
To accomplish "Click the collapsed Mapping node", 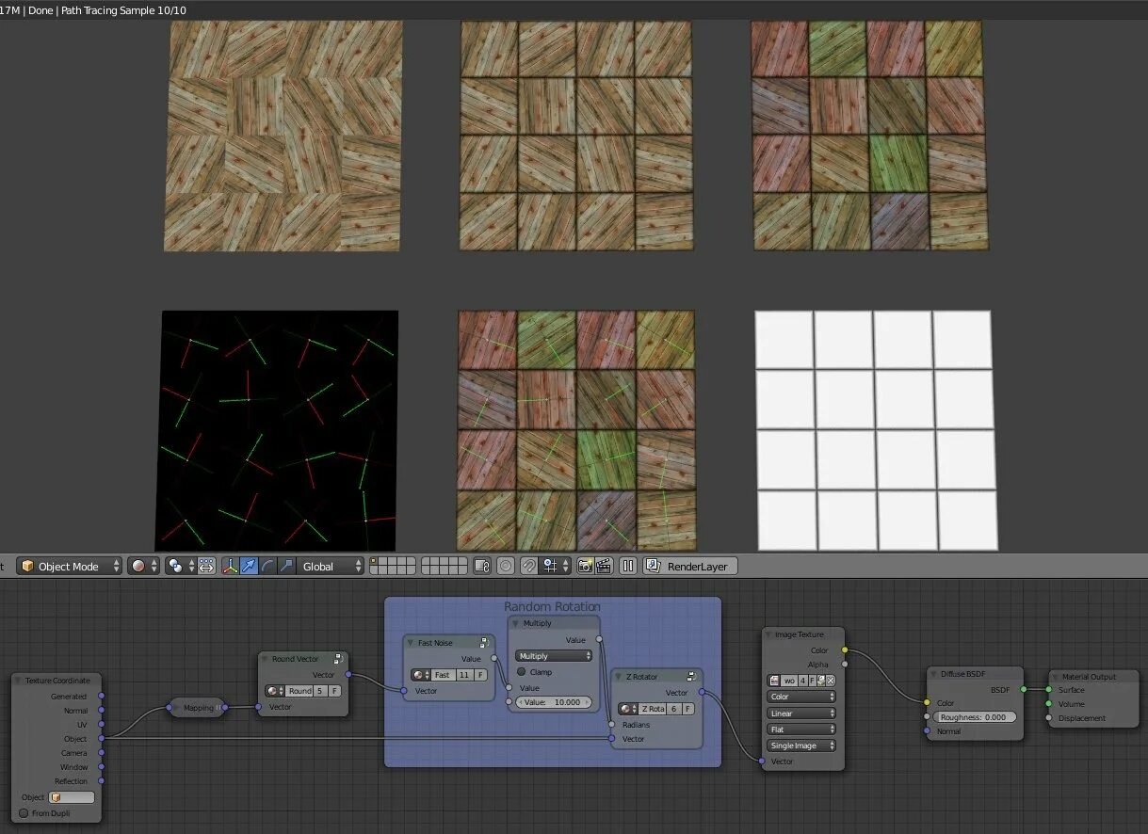I will point(197,708).
